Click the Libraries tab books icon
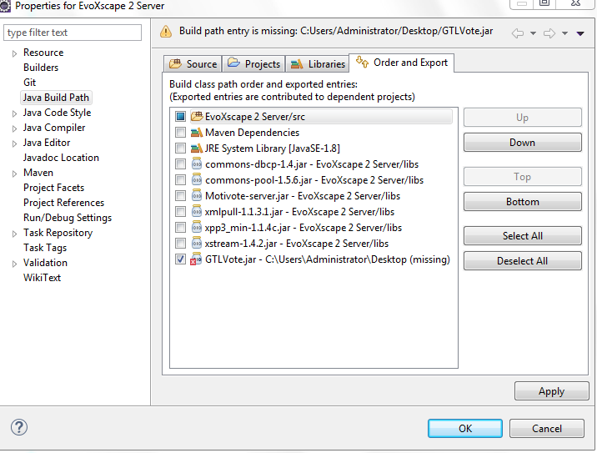Screen dimensions: 597x453 click(x=297, y=63)
